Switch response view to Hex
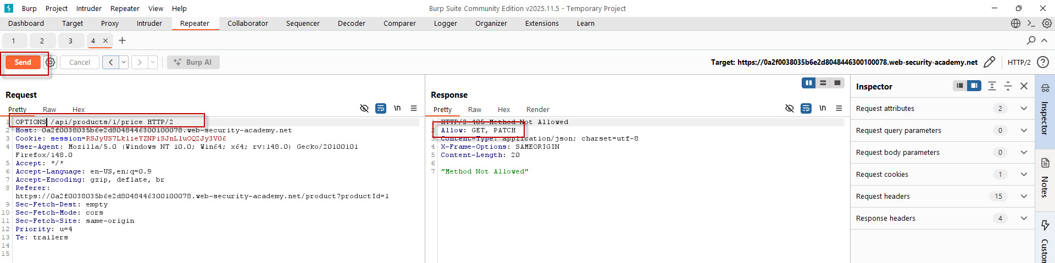 504,110
